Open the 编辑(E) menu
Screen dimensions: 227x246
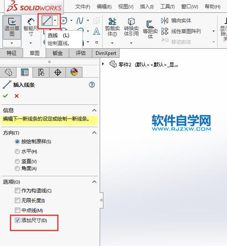tap(104, 7)
